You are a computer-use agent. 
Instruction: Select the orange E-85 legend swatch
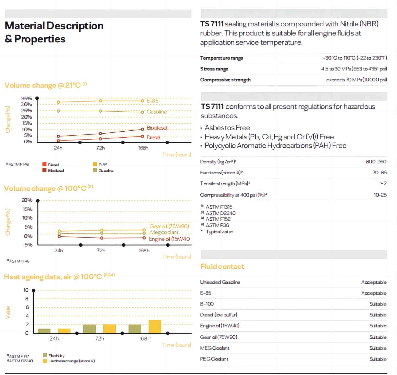[x=95, y=164]
